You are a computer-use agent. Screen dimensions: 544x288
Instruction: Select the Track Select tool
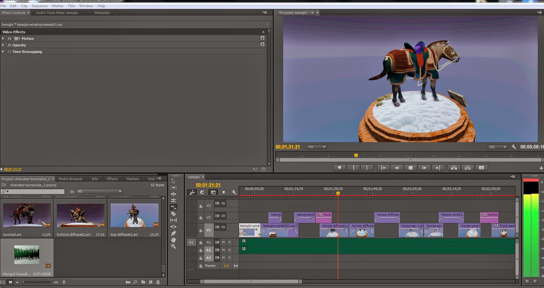[173, 187]
